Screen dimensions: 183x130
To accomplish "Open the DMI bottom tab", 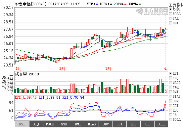I will (x=78, y=124).
